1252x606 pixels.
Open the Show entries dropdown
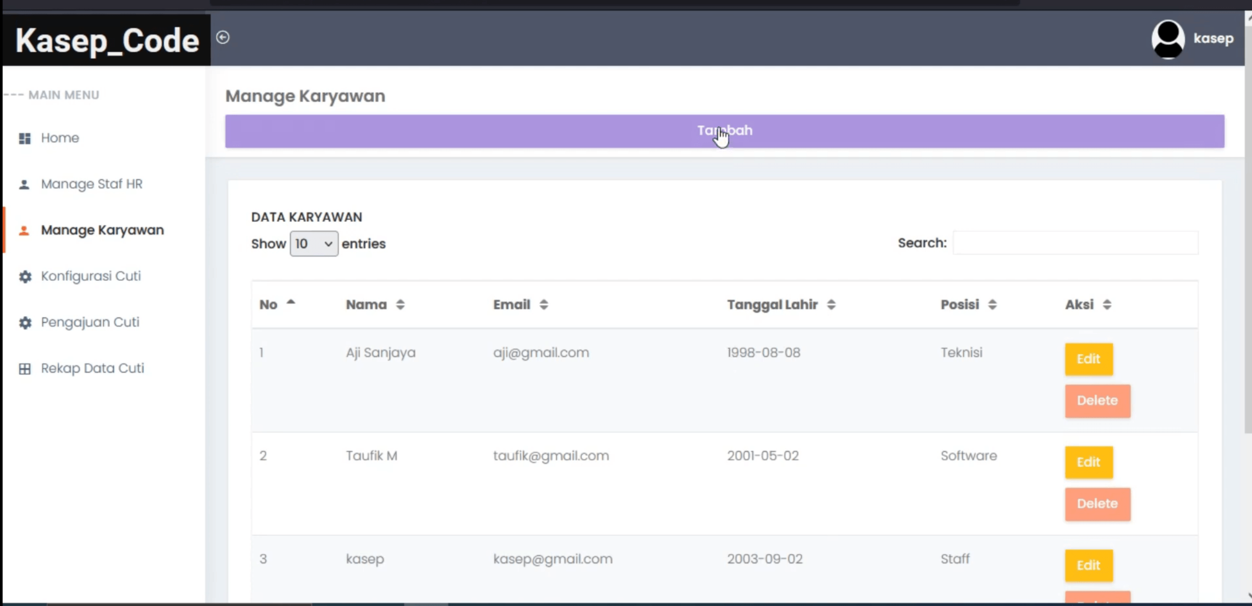(314, 244)
